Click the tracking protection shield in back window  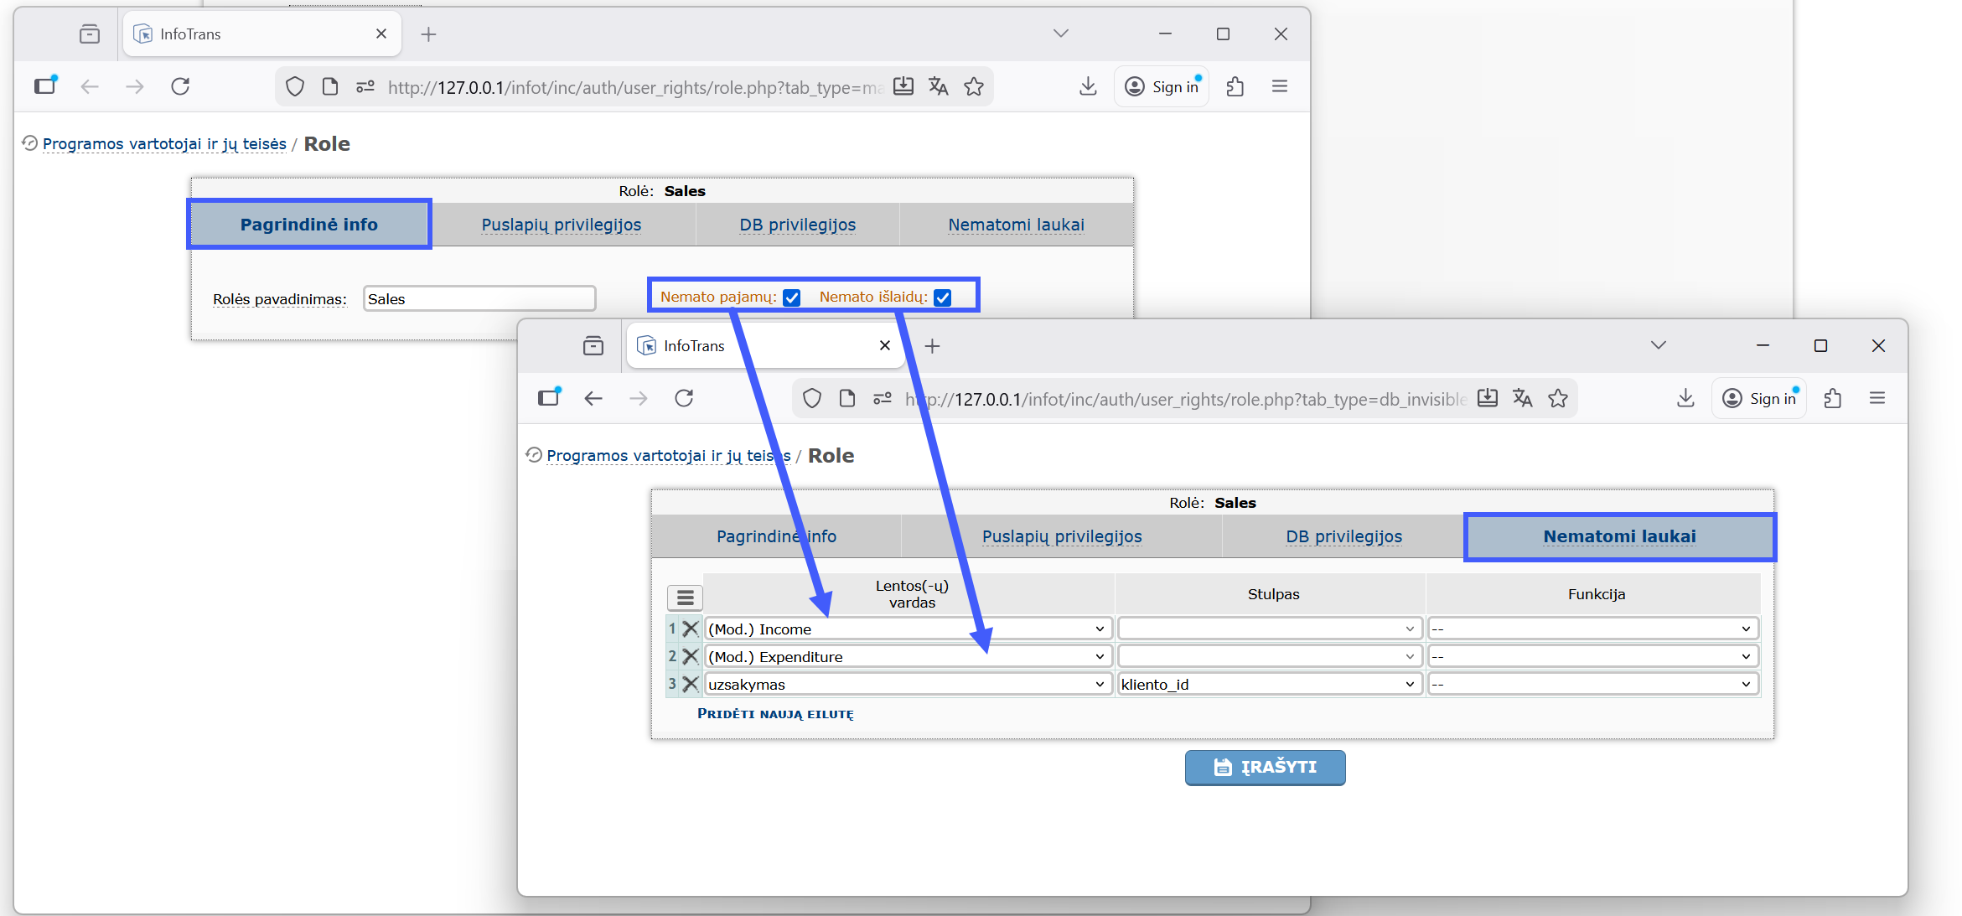[295, 86]
